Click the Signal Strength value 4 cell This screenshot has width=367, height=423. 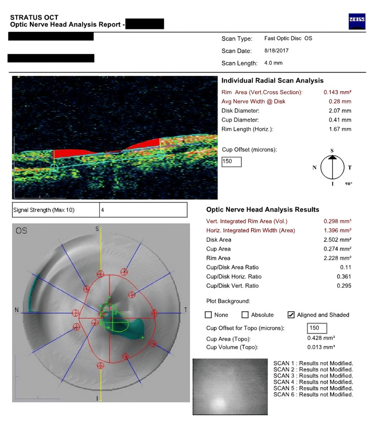click(143, 210)
